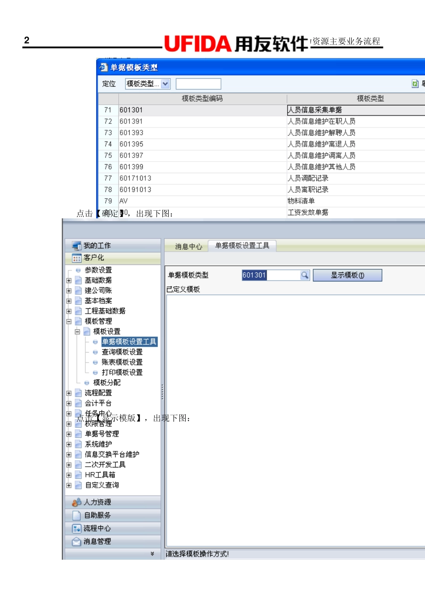Click the 单据模板类型 window title icon

pos(104,68)
